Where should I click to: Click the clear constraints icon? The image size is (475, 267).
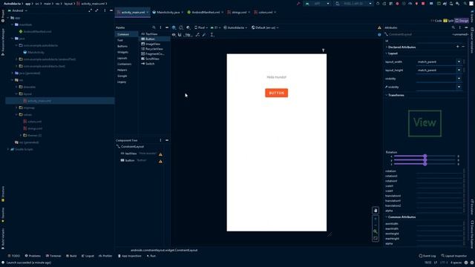coord(197,35)
